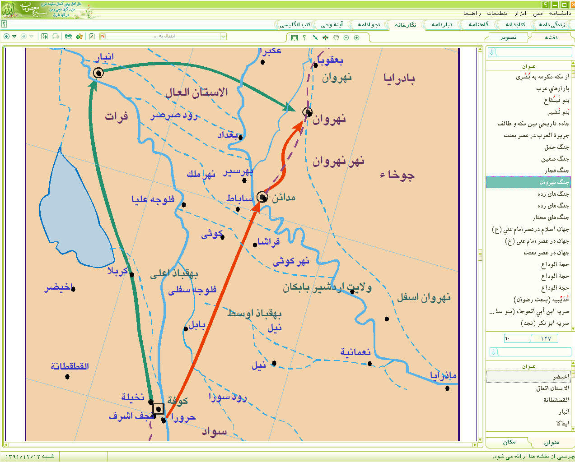The image size is (575, 462).
Task: Click the note editing icon in toolbar
Action: coord(92,37)
